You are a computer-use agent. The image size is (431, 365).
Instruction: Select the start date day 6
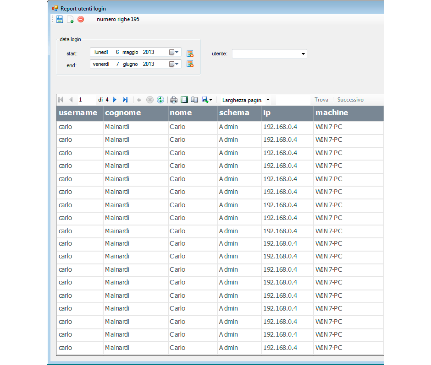(x=117, y=52)
